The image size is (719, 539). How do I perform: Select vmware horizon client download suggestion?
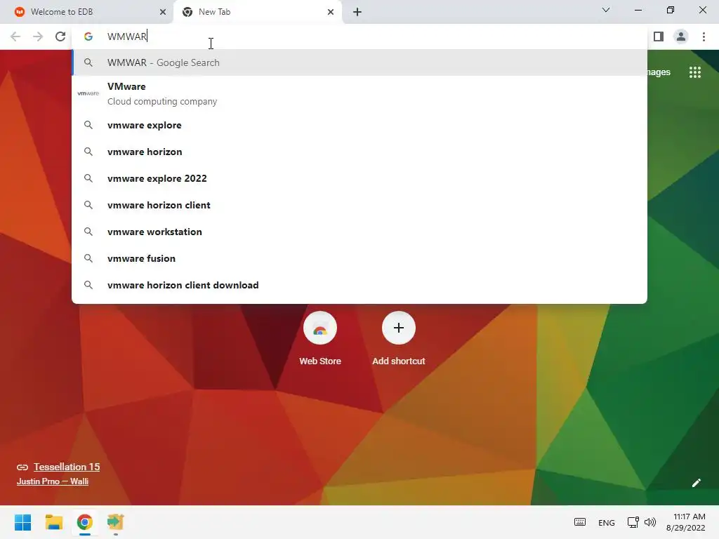[359, 285]
